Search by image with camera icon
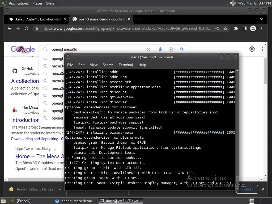 171,49
